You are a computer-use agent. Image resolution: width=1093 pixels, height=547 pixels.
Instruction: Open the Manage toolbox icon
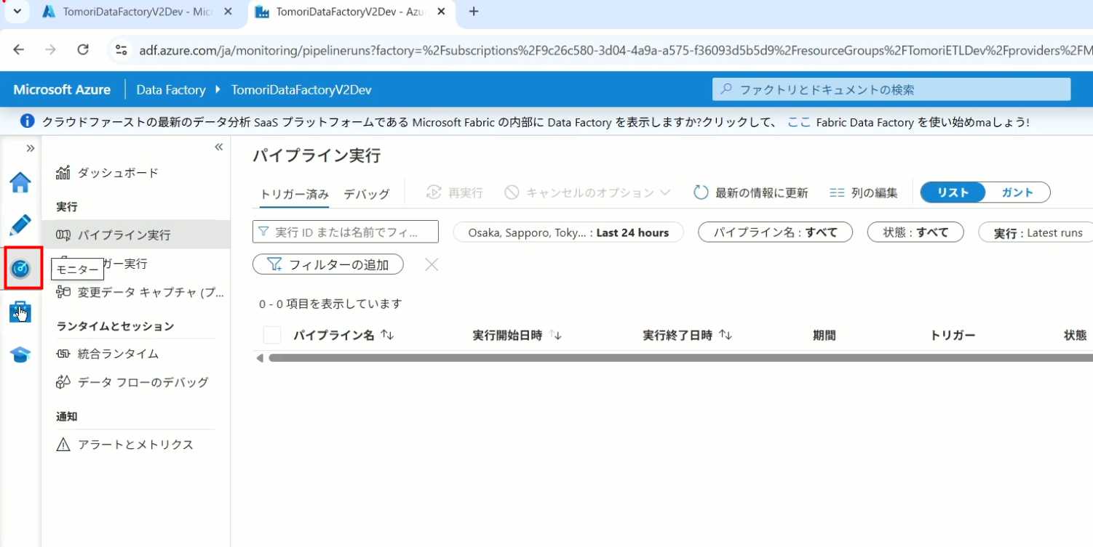(x=20, y=312)
